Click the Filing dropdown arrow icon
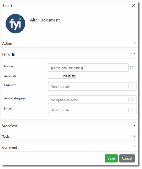The width and height of the screenshot is (142, 169). pos(133,110)
